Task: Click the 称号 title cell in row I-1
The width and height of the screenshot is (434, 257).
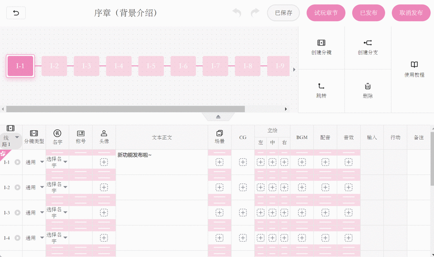Action: click(80, 162)
